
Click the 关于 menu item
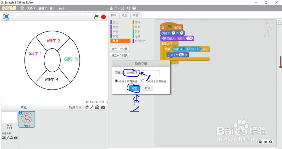click(62, 8)
